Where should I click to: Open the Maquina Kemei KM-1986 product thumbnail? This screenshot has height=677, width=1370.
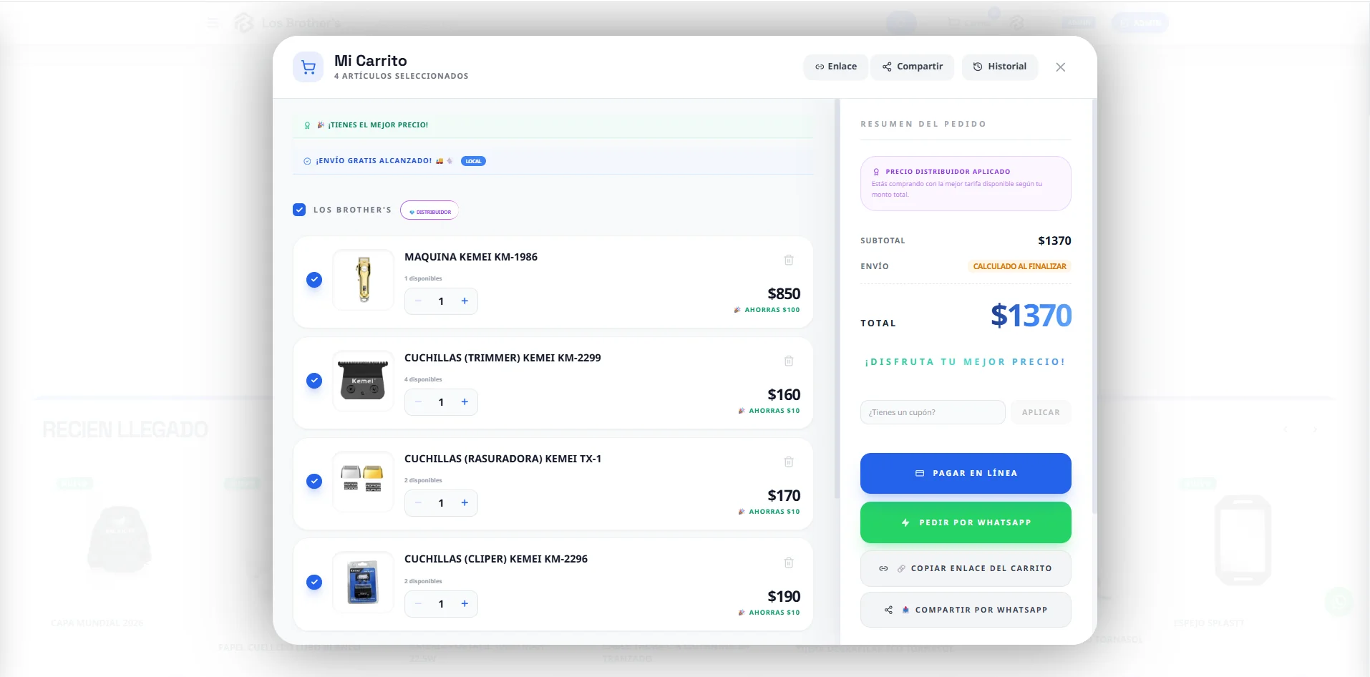click(364, 280)
